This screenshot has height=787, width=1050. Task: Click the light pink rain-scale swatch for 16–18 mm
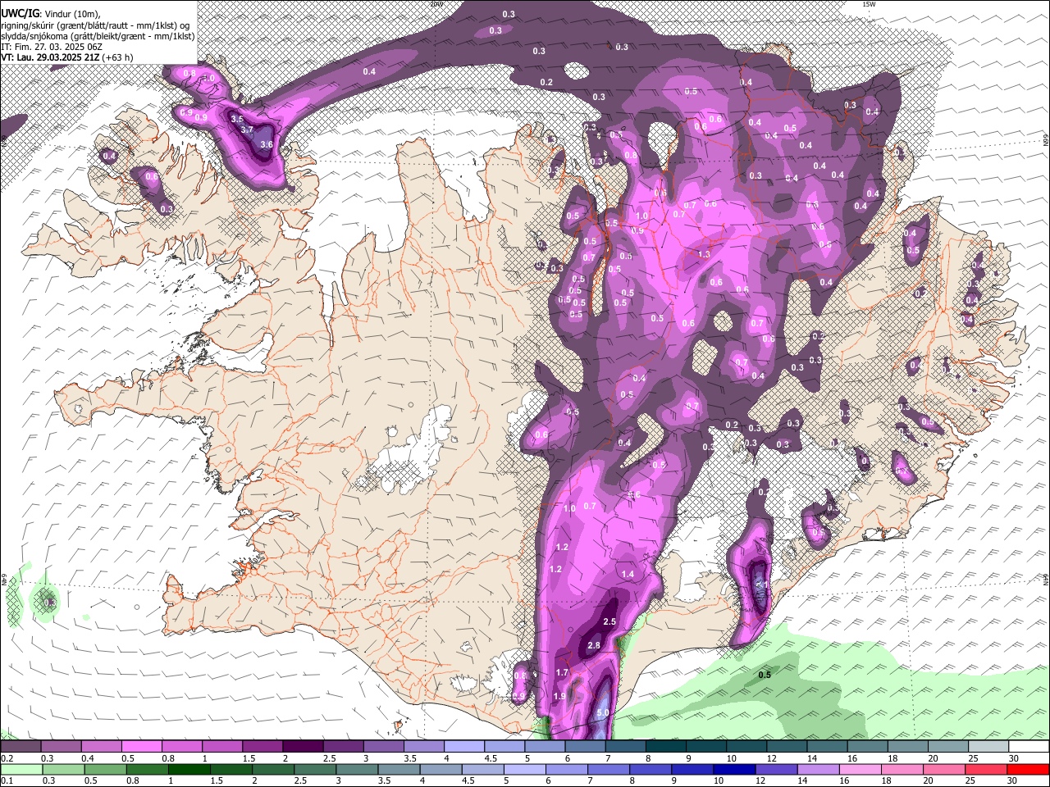click(x=860, y=770)
